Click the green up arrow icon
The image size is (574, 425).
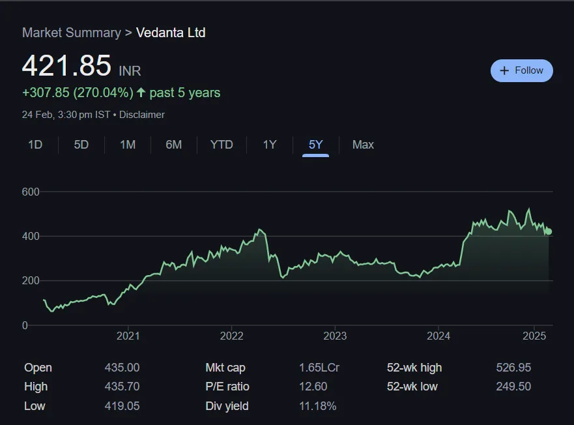141,93
